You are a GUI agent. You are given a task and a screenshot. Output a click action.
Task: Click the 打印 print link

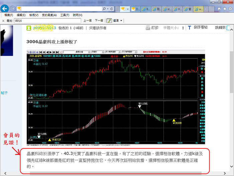pos(155,28)
